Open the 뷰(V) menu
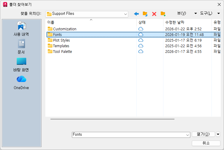Screen dimensions: 224x150 [182, 13]
